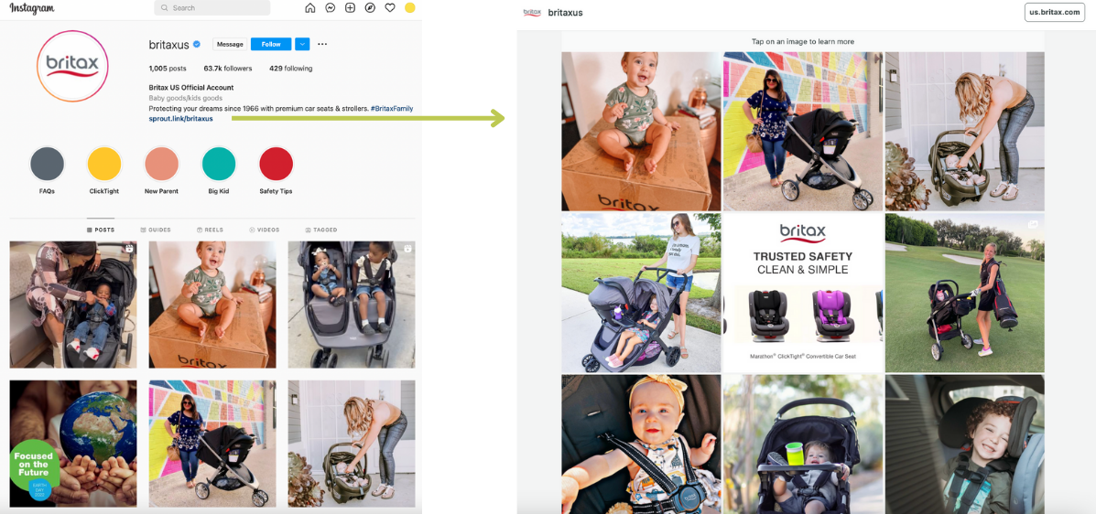
Task: Expand the suggested accounts dropdown arrow
Action: tap(302, 44)
